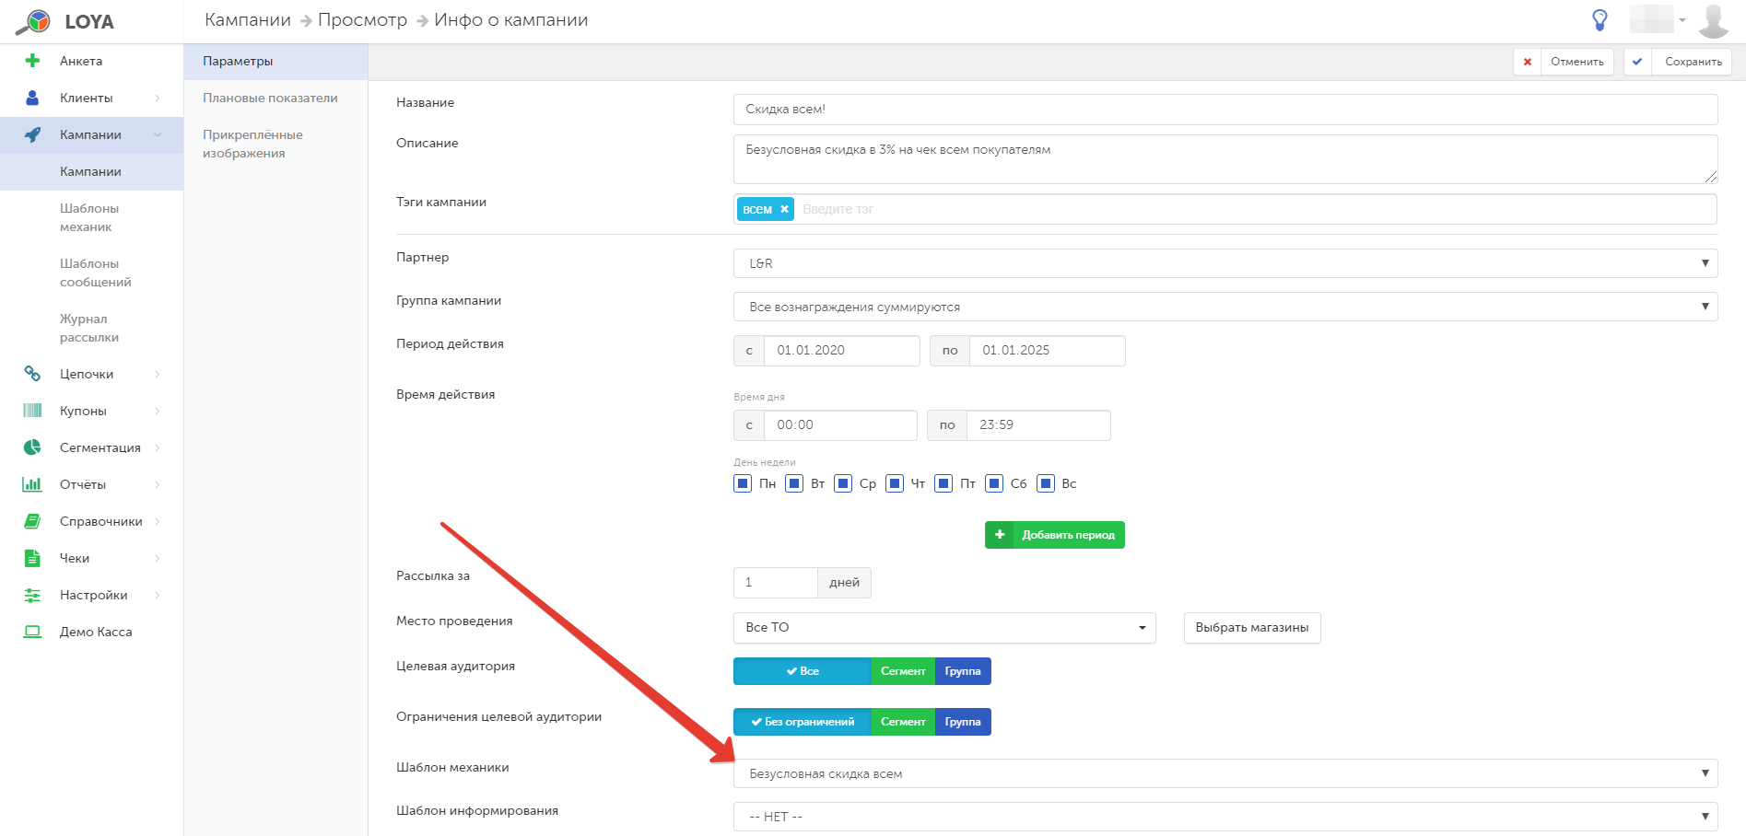Open the Прикреплённые изображения tab

tap(275, 145)
